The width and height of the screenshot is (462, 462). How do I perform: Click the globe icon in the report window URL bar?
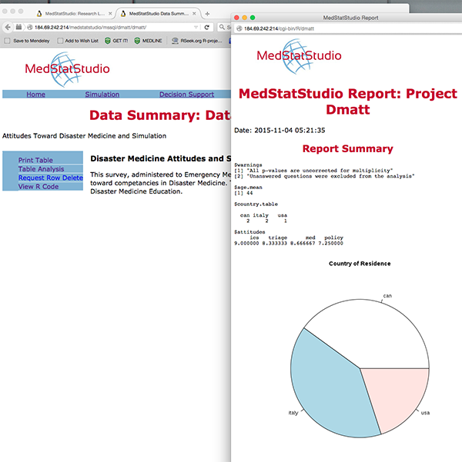point(239,28)
